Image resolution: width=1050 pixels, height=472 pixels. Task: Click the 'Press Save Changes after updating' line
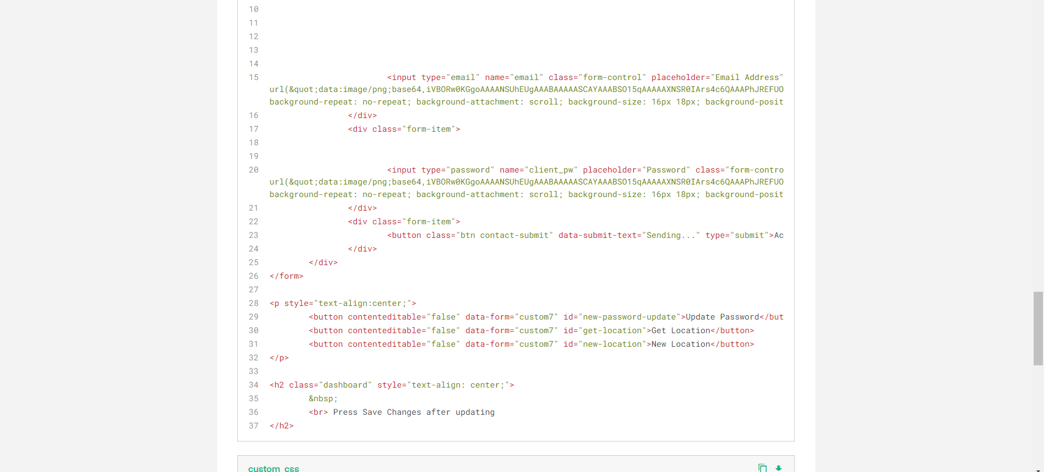point(402,412)
